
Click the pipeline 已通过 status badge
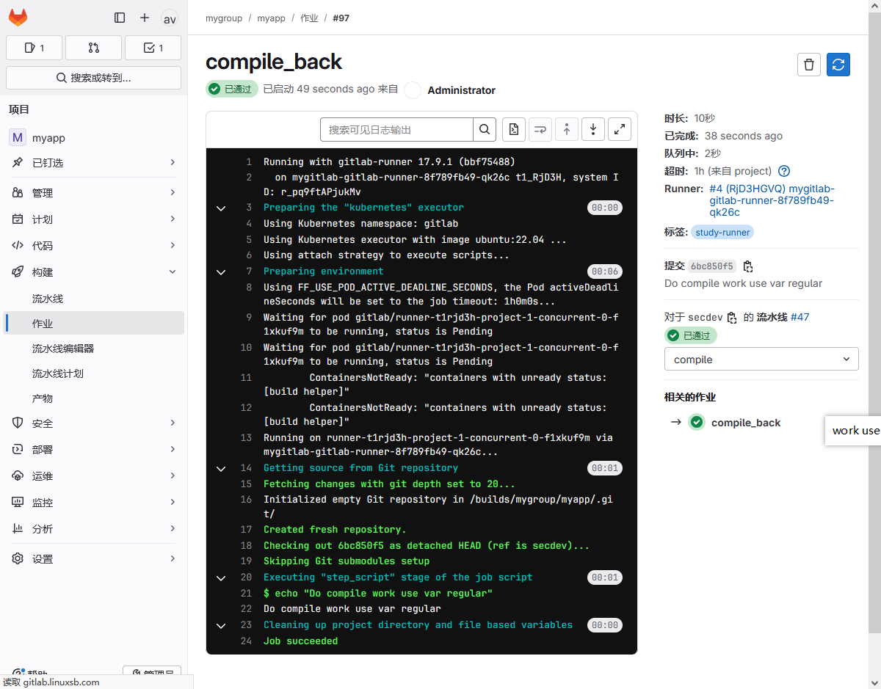[691, 335]
